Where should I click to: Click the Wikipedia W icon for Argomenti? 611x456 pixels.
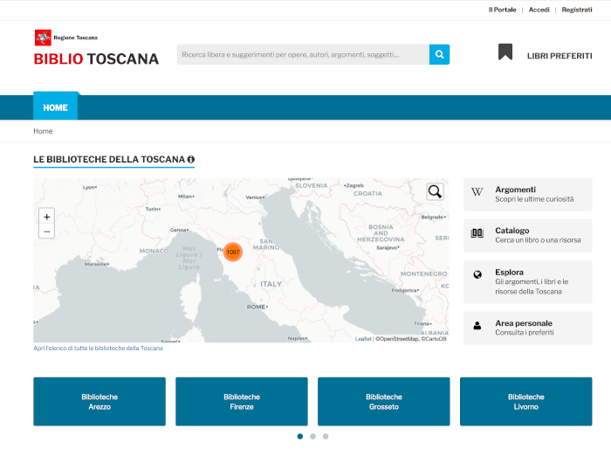pos(477,191)
